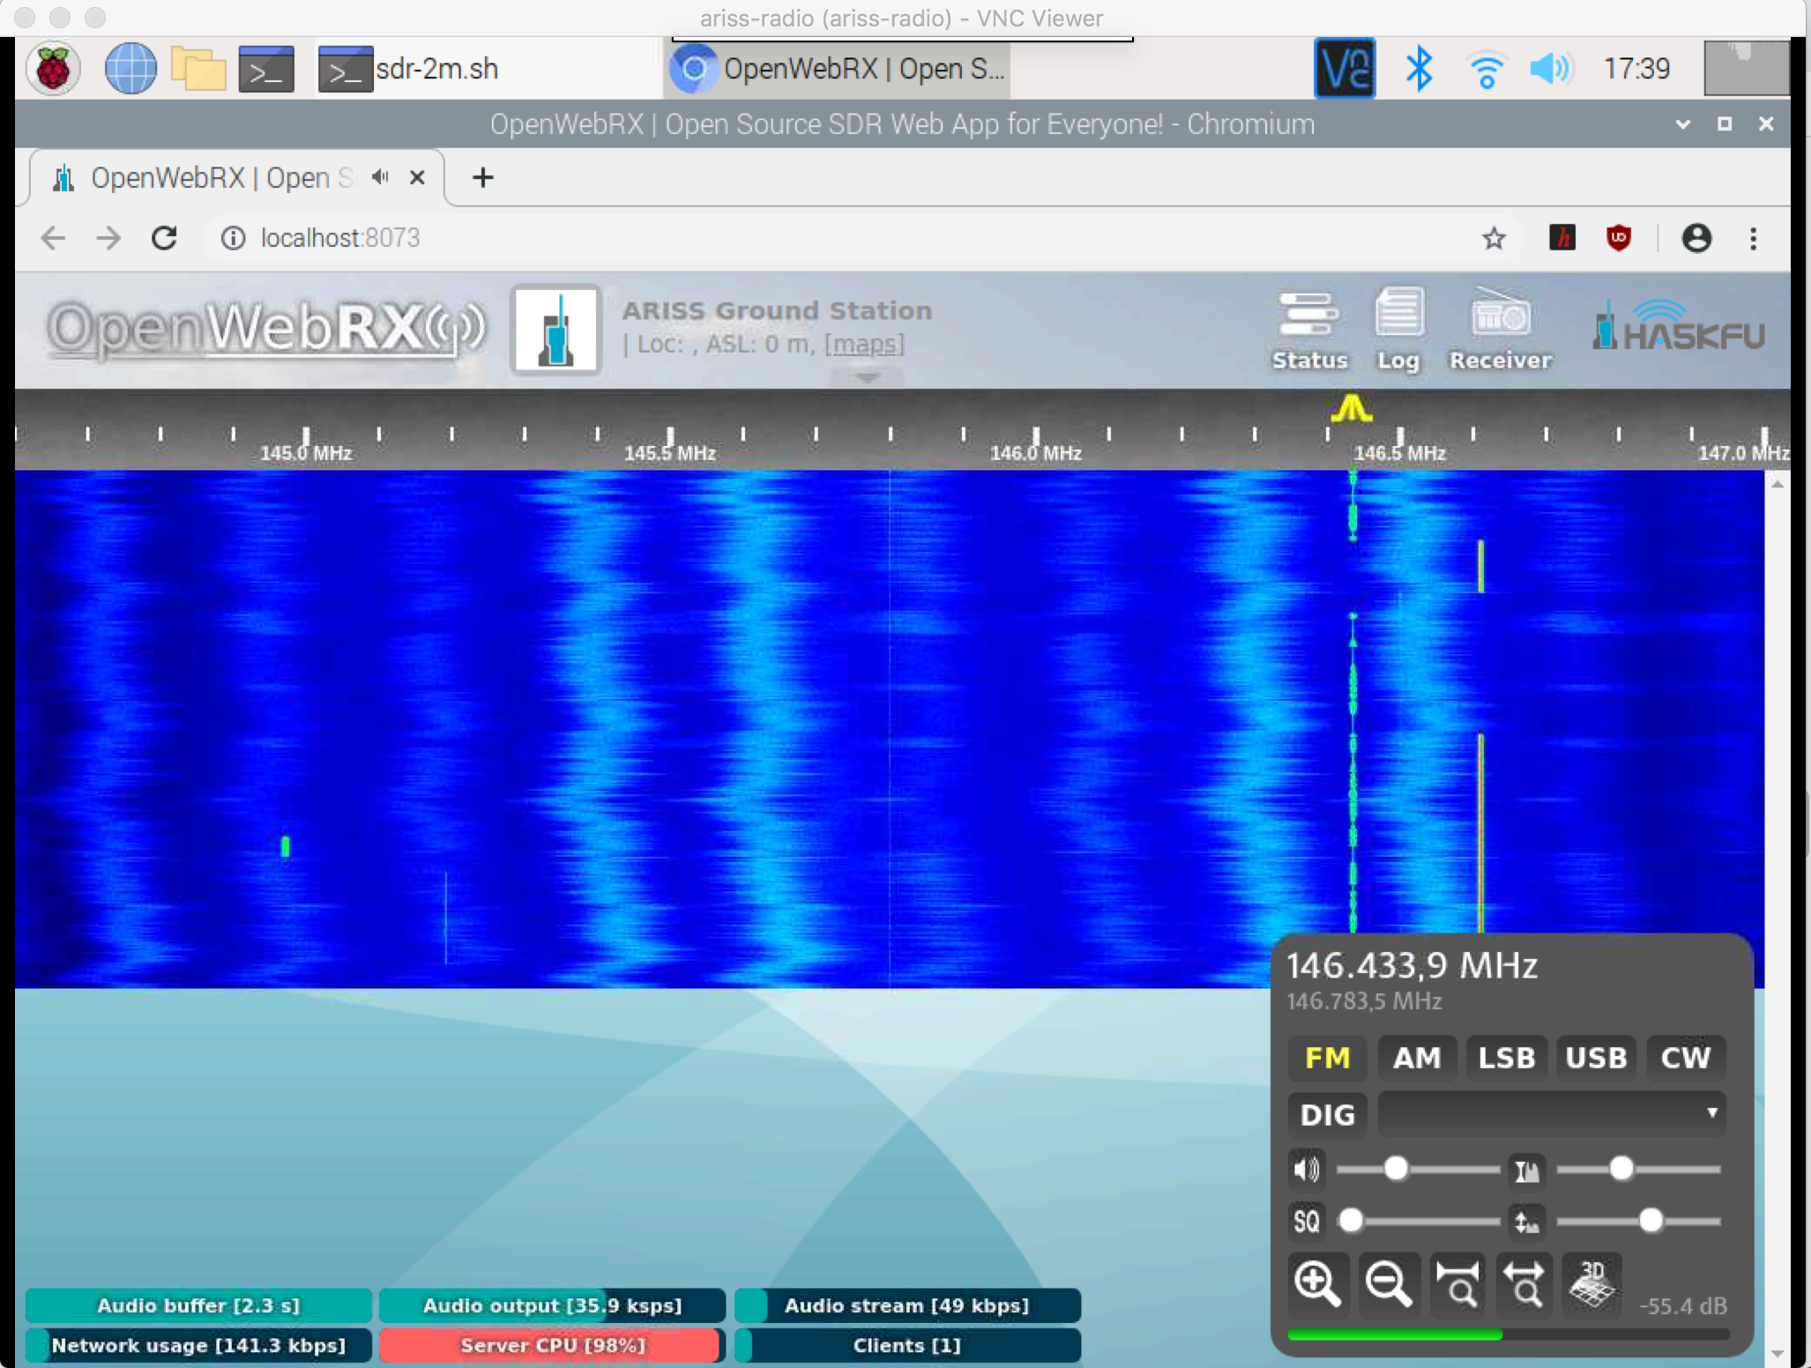Open the digital modes dropdown list
Viewport: 1811px width, 1368px height.
(x=1551, y=1113)
